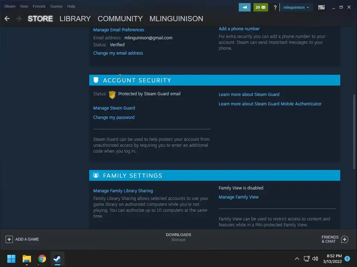Open Manage Steam Guard
The height and width of the screenshot is (267, 357).
point(114,108)
